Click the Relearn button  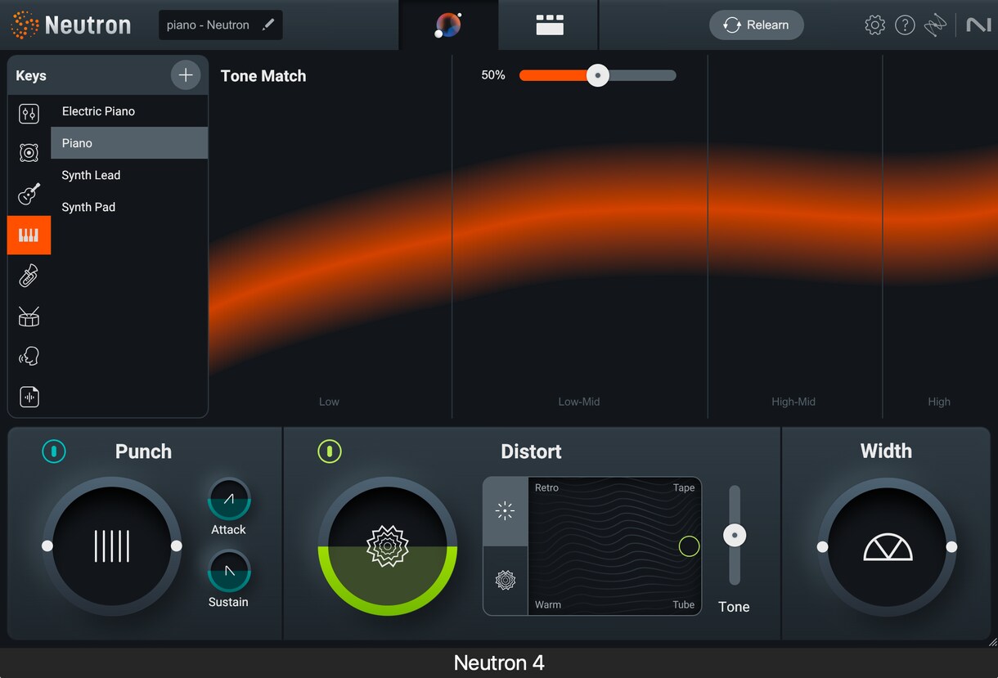pos(757,25)
